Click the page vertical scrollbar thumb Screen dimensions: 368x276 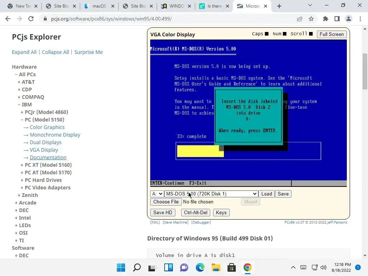(x=365, y=72)
